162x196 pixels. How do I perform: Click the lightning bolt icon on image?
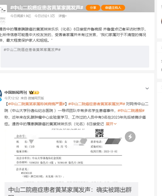coord(130,137)
